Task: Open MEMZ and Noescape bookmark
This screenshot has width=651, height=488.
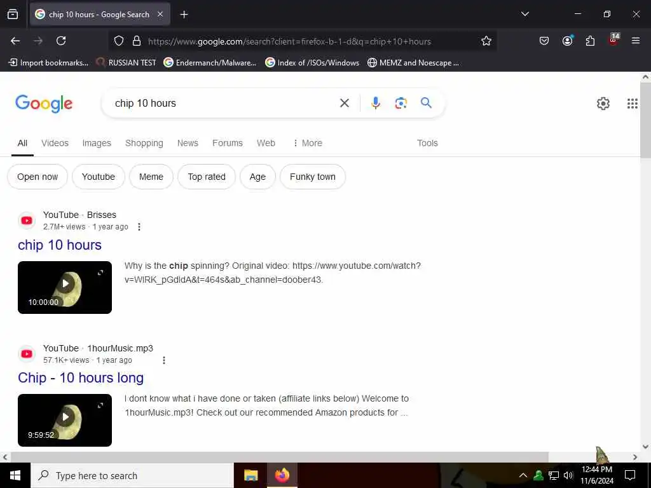Action: 413,63
